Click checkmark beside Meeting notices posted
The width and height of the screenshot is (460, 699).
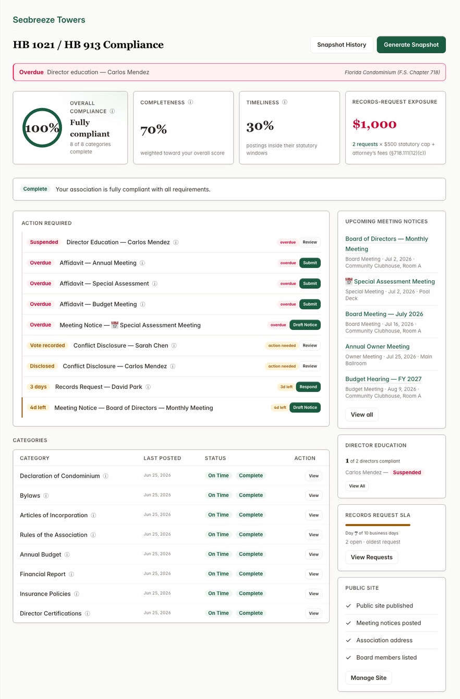pos(348,623)
